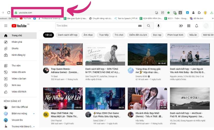
Task: Open the YouTube apps grid icon
Action: pos(189,26)
